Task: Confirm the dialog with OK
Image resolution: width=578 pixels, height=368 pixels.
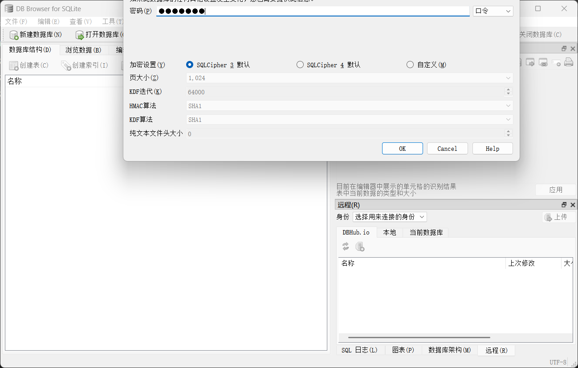Action: click(x=402, y=149)
